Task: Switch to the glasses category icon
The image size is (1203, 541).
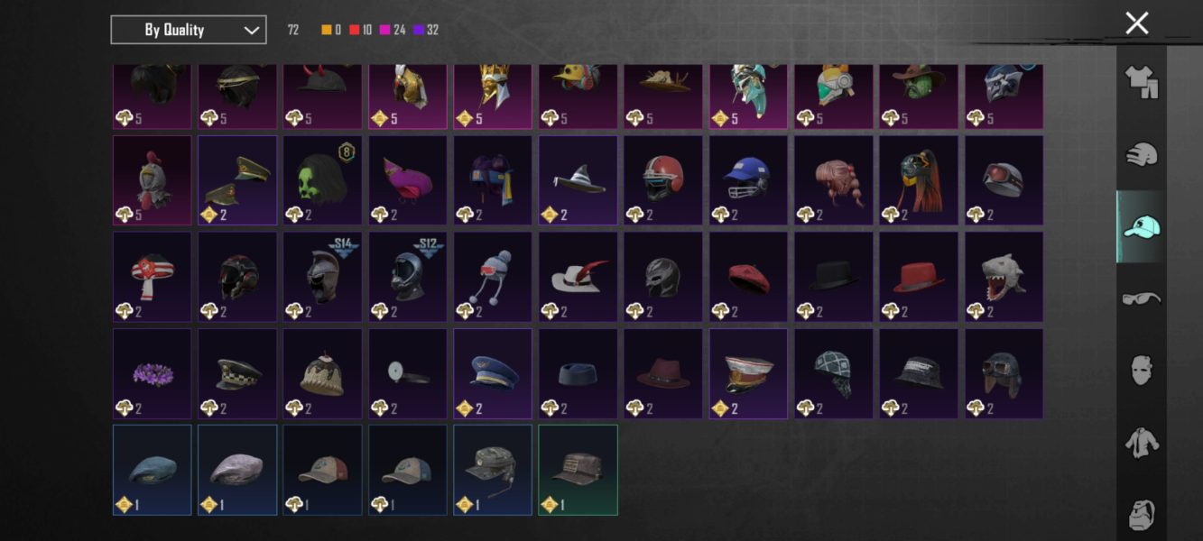Action: 1141,298
